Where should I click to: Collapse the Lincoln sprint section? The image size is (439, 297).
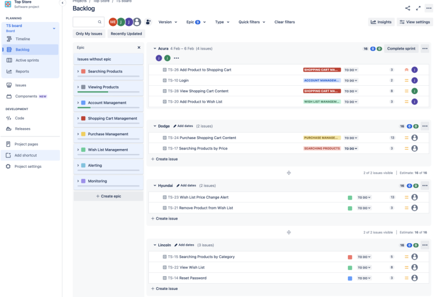point(155,245)
